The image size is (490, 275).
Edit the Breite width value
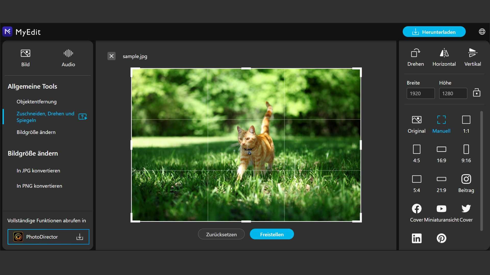[x=420, y=93]
